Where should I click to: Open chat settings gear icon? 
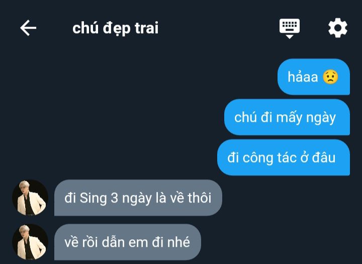click(338, 28)
